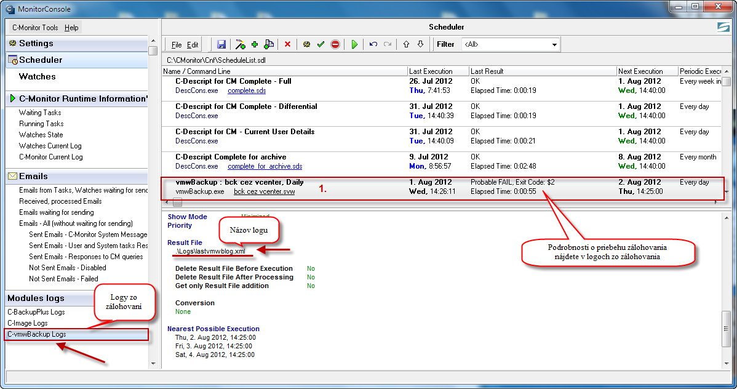The image size is (737, 389).
Task: Click the details pane vertical scrollbar thumb
Action: (726, 329)
